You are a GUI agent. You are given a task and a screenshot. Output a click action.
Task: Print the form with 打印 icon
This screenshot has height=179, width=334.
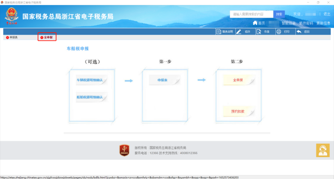click(279, 32)
